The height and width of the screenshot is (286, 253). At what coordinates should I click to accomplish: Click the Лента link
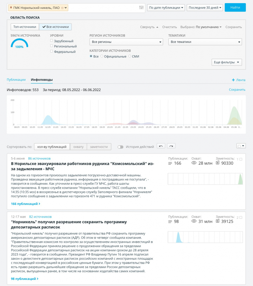point(241,80)
